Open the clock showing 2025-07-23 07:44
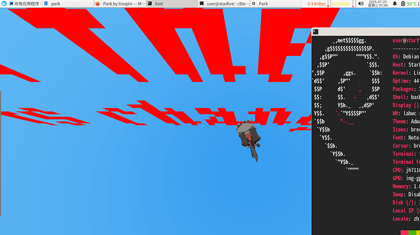This screenshot has height=235, width=420. (377, 4)
